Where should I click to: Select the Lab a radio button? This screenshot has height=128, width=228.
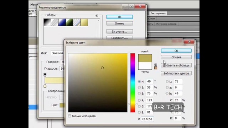point(167,87)
